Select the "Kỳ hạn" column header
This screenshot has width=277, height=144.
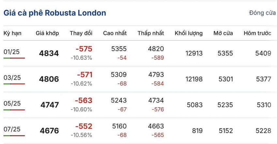(13, 33)
